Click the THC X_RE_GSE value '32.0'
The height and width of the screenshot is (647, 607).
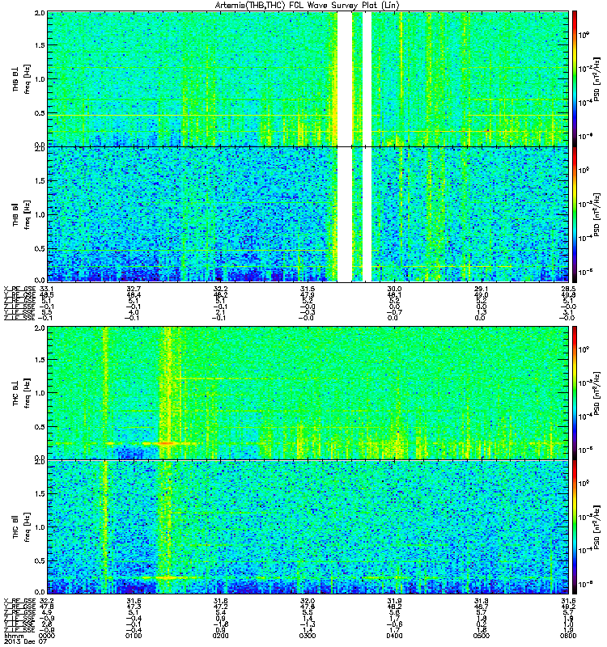coord(308,601)
